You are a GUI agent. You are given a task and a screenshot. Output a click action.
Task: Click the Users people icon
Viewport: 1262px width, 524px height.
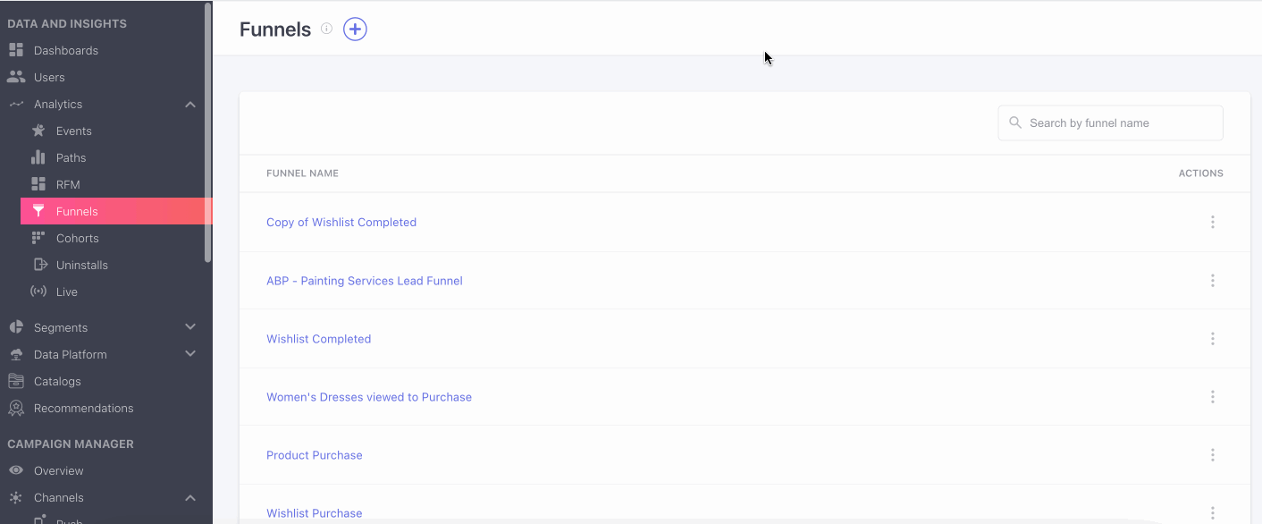click(x=15, y=77)
